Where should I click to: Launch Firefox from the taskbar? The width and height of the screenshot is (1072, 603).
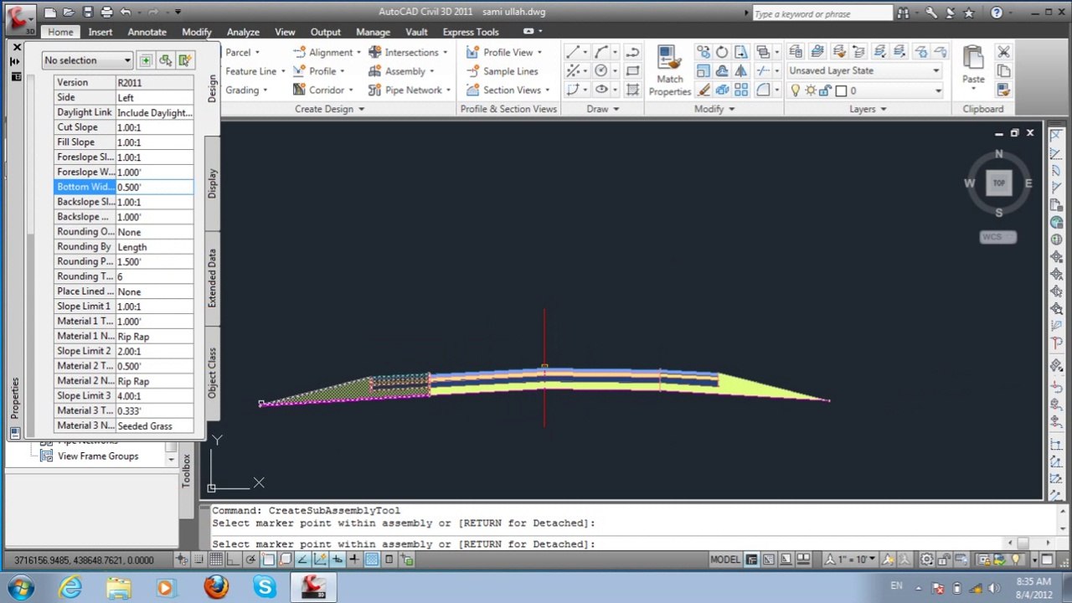tap(216, 586)
